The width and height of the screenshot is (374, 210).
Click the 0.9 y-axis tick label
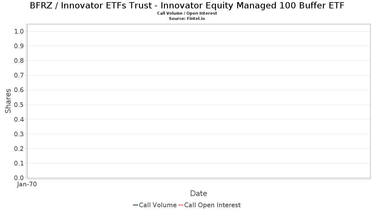(19, 46)
